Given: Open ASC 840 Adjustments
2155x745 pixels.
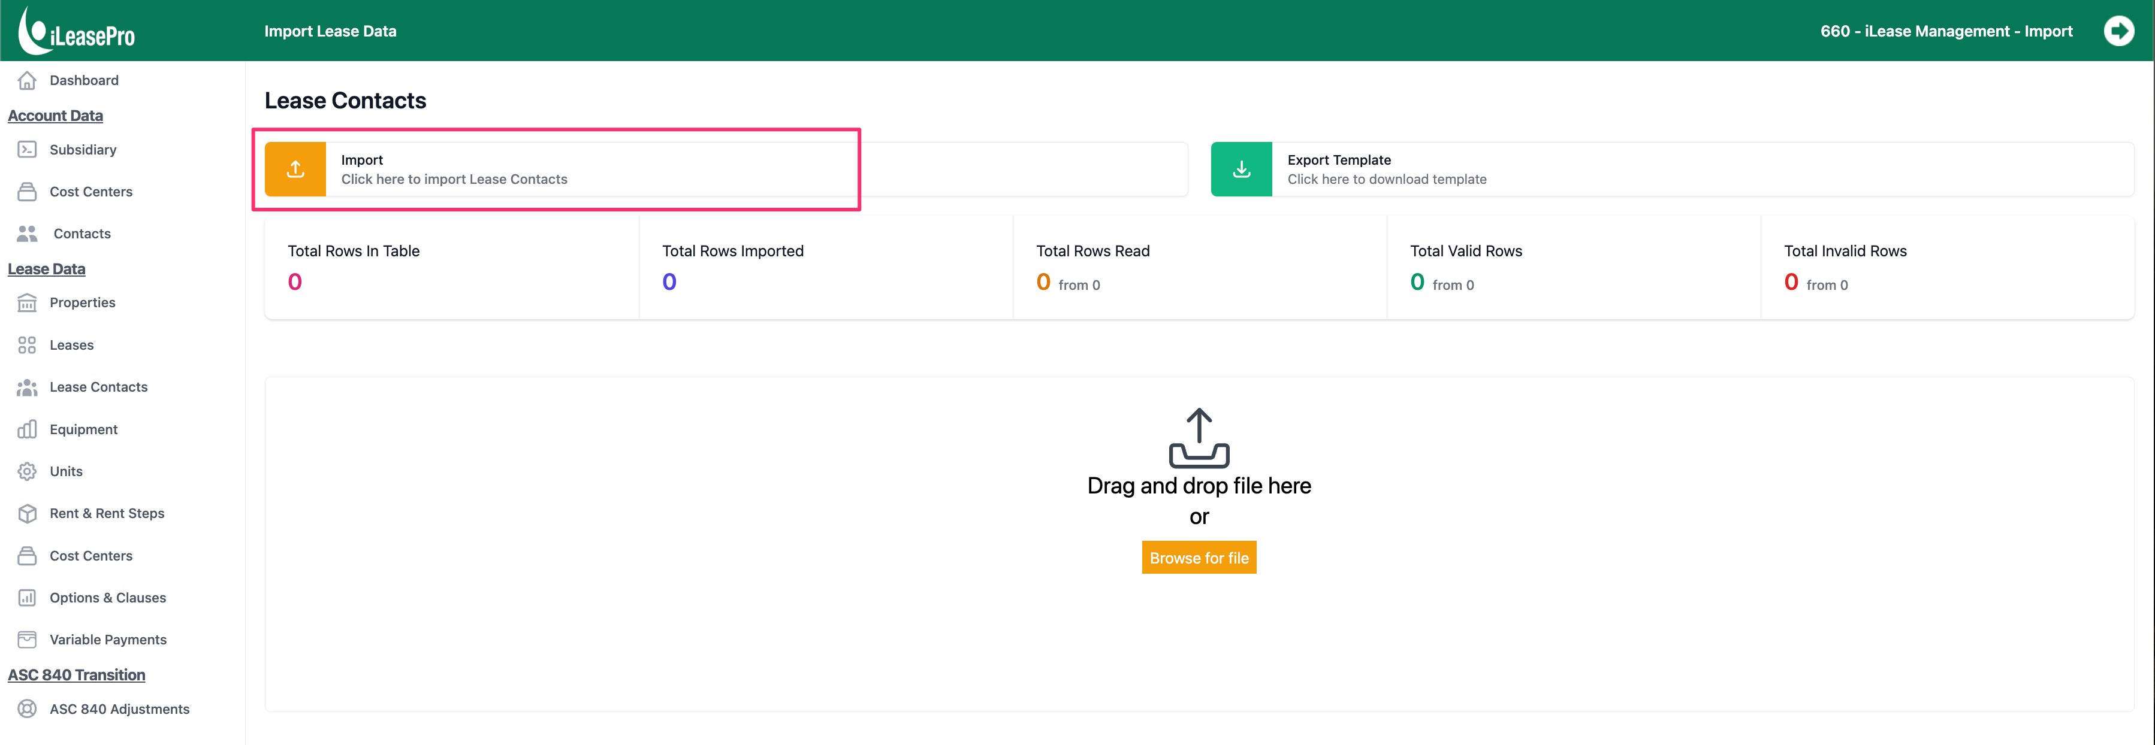Looking at the screenshot, I should tap(119, 709).
